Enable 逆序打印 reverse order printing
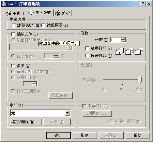This screenshot has width=153, height=142. pyautogui.click(x=87, y=48)
